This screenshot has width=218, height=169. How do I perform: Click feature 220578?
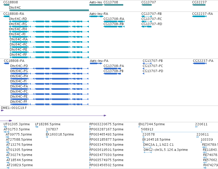click(x=149, y=134)
